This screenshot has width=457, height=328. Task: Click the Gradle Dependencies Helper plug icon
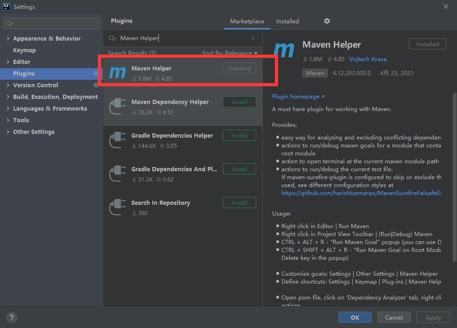tap(117, 140)
